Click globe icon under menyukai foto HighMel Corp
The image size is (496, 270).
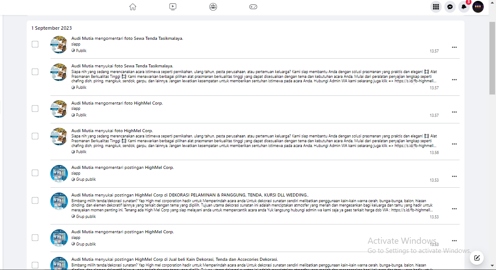point(73,151)
